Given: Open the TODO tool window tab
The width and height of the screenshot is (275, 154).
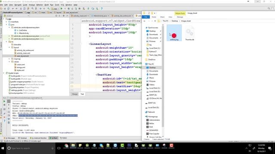Looking at the screenshot, I should tap(64, 138).
